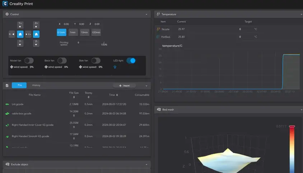Viewport: 303px width, 173px height.
Task: Collapse the Control panel chevron
Action: (146, 14)
